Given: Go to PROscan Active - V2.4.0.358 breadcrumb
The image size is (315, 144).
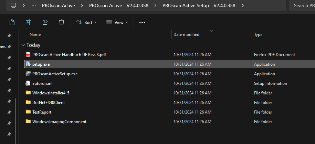Looking at the screenshot, I should tap(119, 5).
